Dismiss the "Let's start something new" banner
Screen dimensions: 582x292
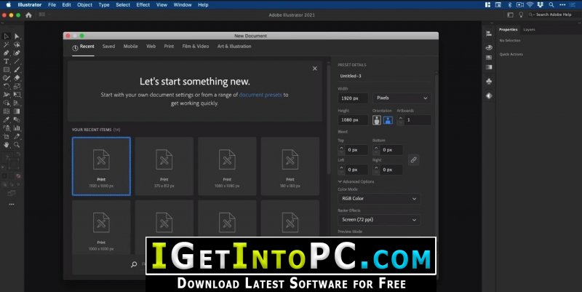(x=315, y=68)
